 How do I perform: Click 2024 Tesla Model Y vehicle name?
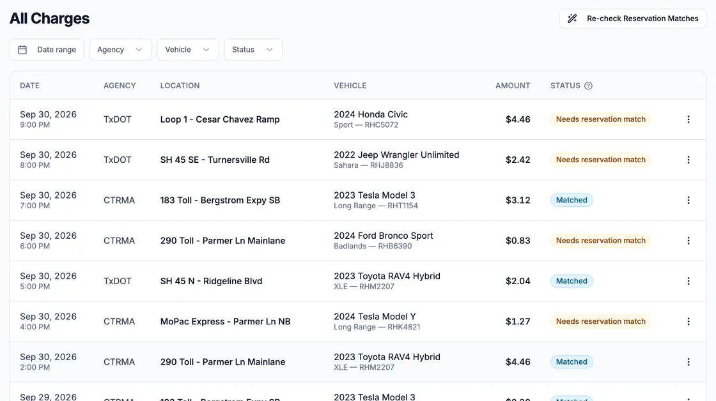(375, 317)
